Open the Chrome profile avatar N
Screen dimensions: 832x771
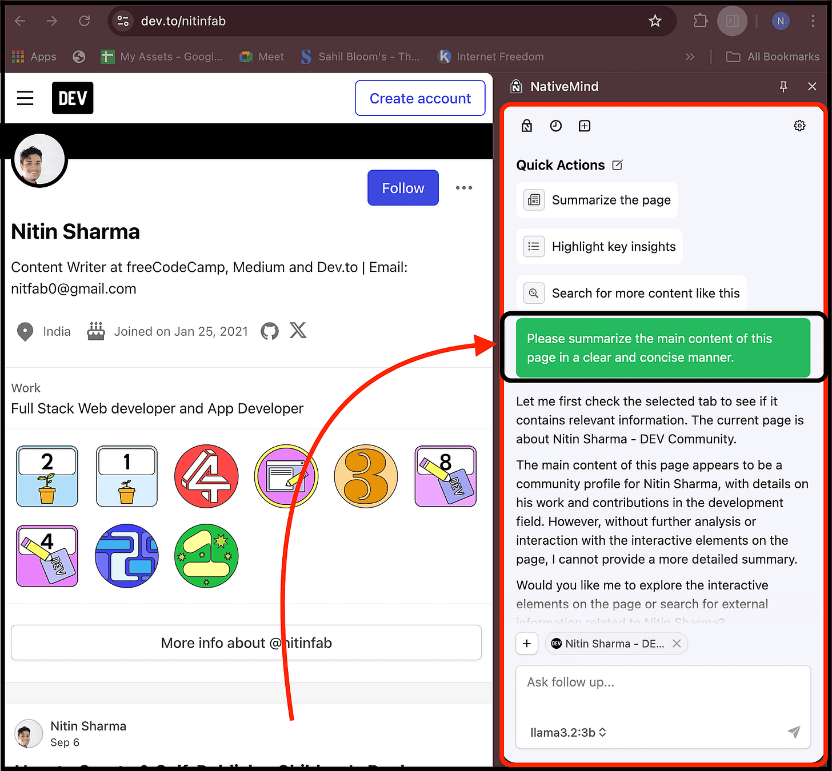point(781,21)
